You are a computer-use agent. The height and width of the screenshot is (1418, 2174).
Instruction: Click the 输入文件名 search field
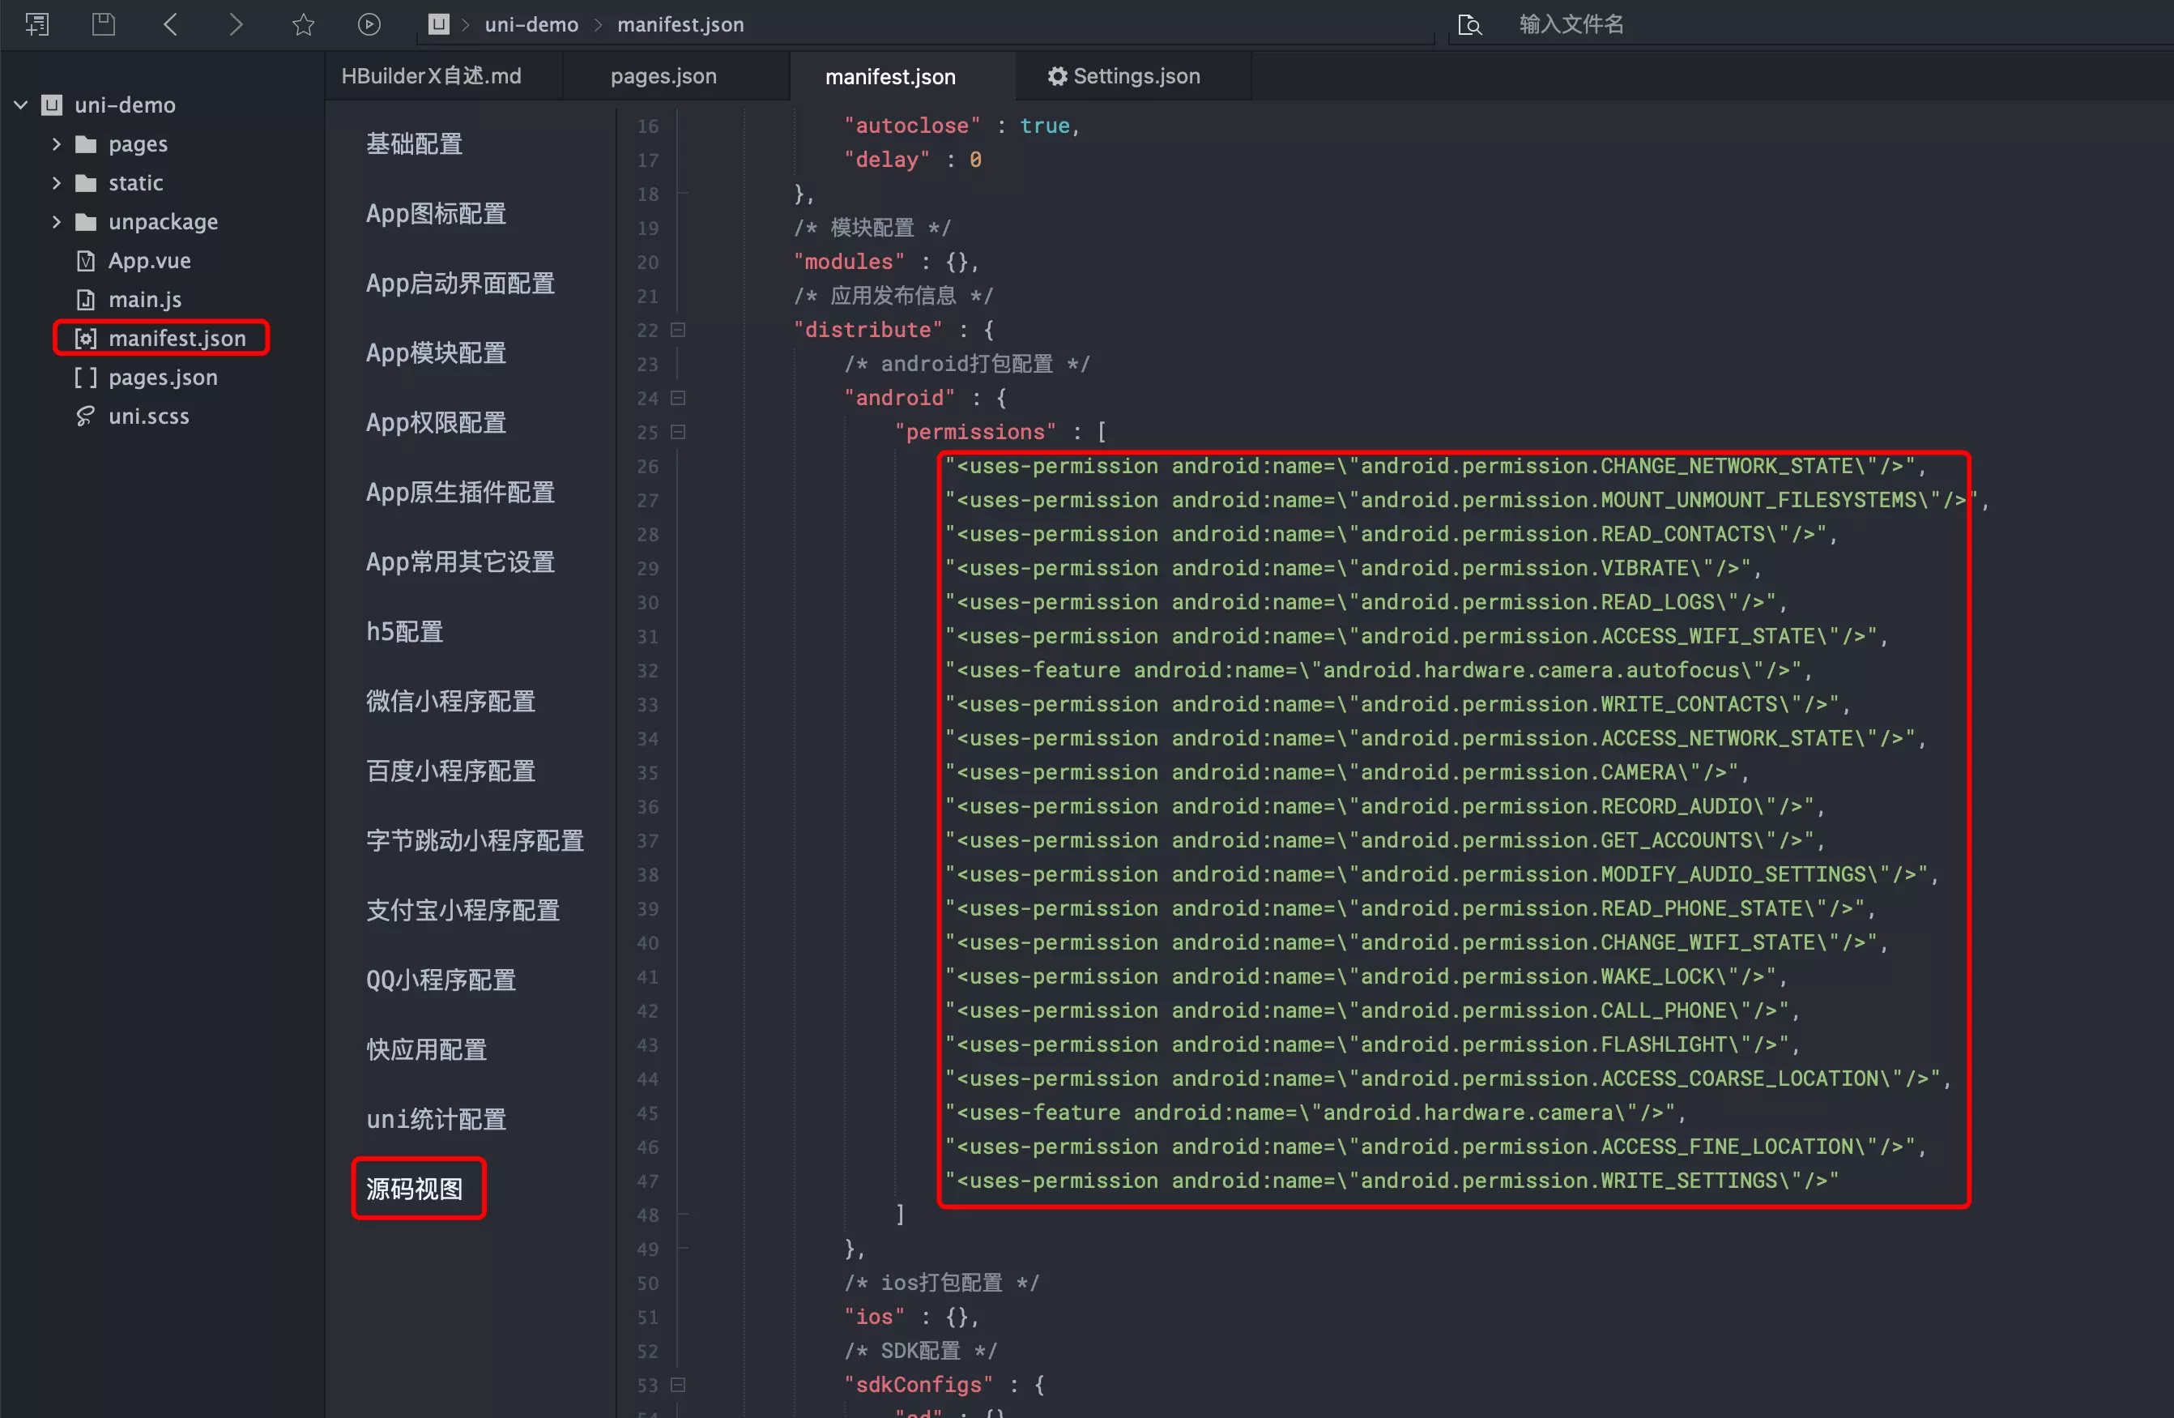pyautogui.click(x=1571, y=23)
